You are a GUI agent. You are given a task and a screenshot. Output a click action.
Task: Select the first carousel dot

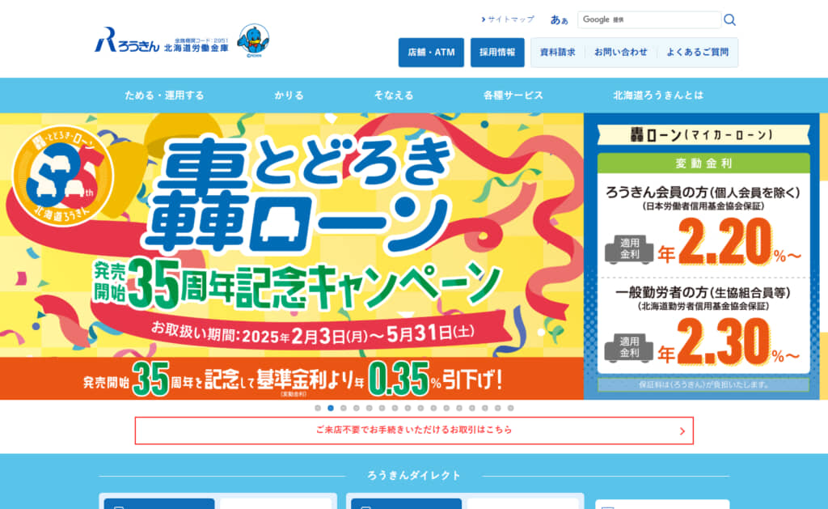click(317, 408)
